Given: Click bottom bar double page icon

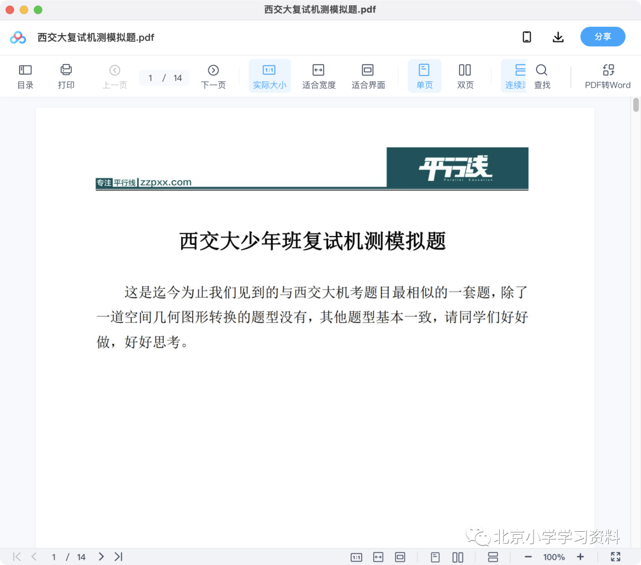Looking at the screenshot, I should point(458,557).
